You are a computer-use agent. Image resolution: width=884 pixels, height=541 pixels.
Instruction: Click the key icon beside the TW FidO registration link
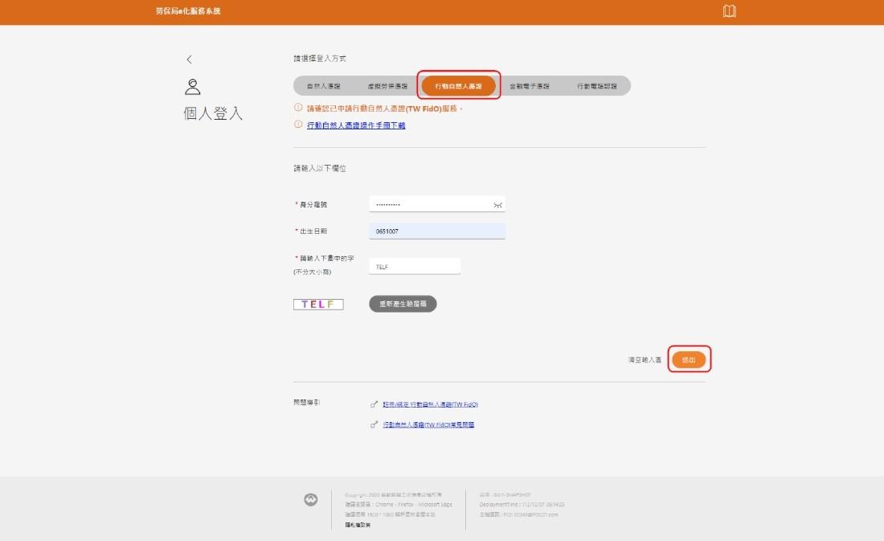374,404
